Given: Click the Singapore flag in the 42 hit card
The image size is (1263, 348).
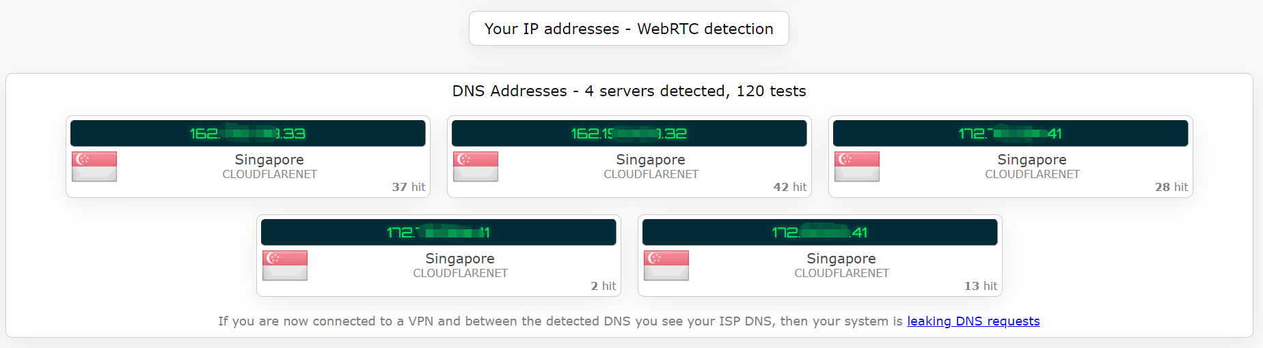Looking at the screenshot, I should pyautogui.click(x=476, y=166).
